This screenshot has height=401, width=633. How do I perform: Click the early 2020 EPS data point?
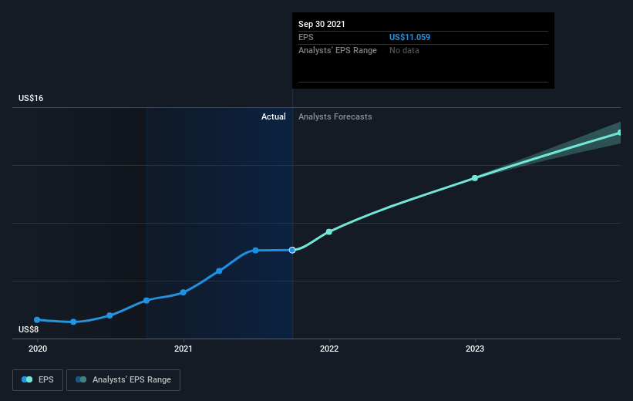coord(37,320)
